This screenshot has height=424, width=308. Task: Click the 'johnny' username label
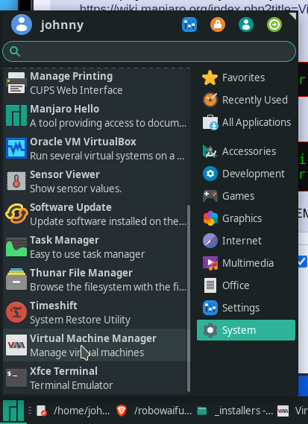(62, 25)
